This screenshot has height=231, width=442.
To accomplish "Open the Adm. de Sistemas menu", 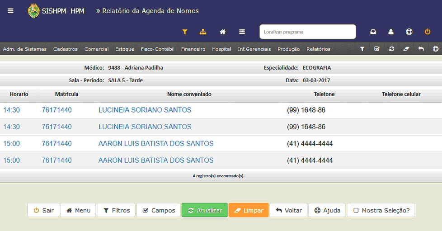I will (x=24, y=49).
